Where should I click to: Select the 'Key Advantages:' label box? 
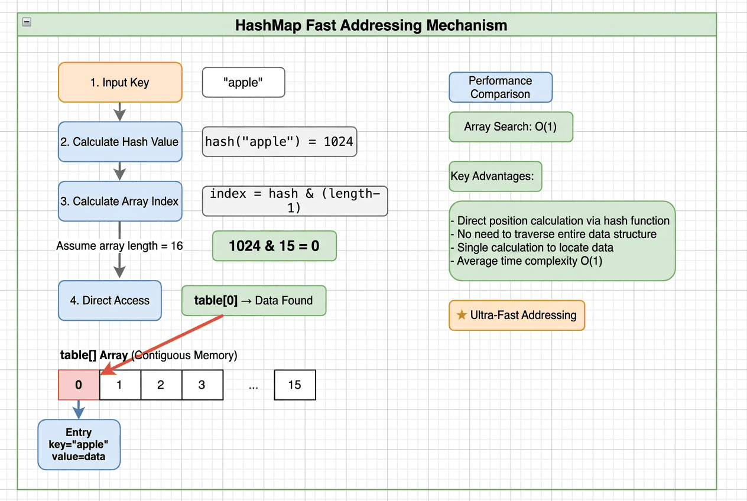(x=495, y=177)
